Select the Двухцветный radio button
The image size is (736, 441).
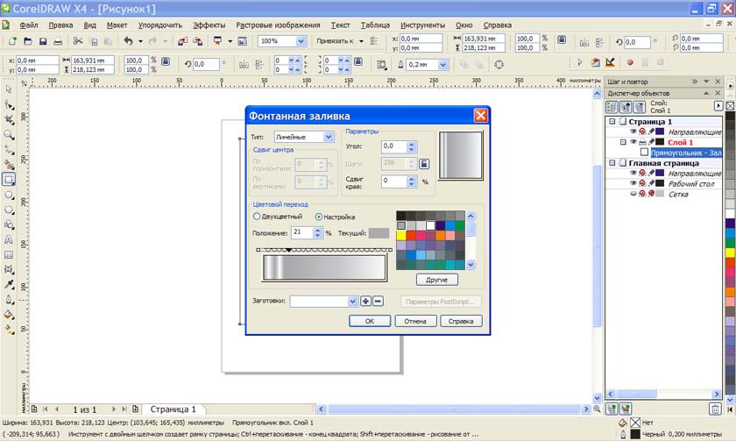(x=258, y=217)
